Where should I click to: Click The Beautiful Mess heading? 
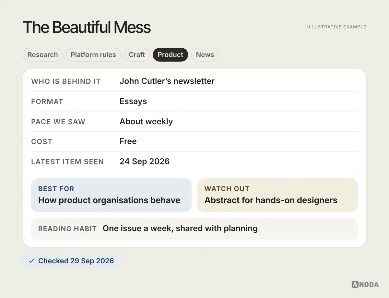87,27
